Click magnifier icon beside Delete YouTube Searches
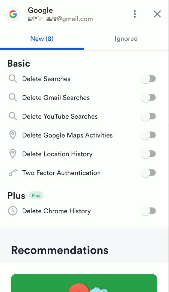The height and width of the screenshot is (292, 169). click(x=13, y=116)
